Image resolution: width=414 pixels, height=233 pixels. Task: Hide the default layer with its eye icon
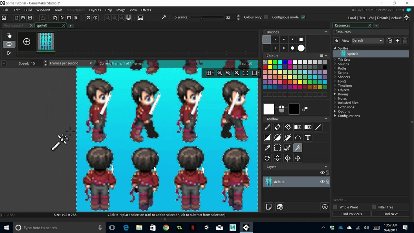[322, 182]
